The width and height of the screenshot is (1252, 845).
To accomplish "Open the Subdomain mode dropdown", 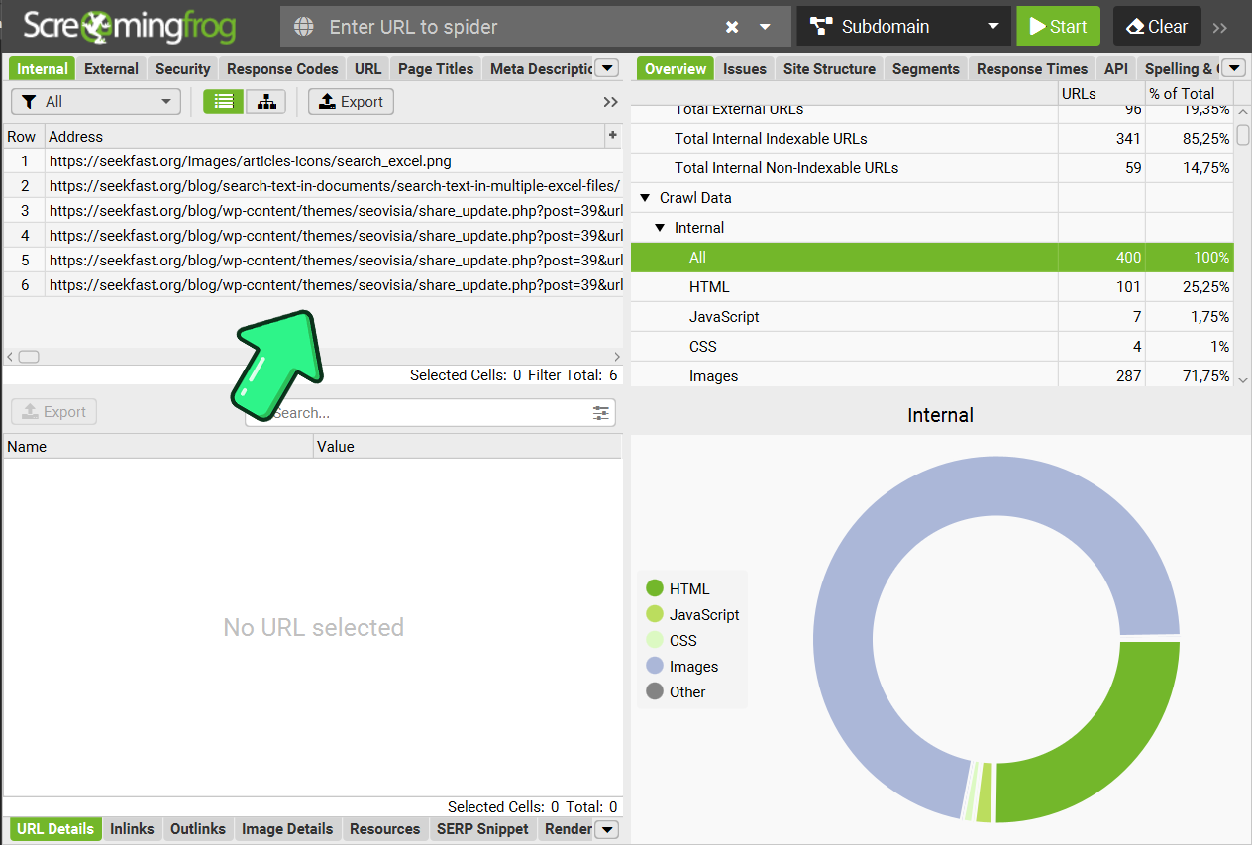I will point(903,27).
